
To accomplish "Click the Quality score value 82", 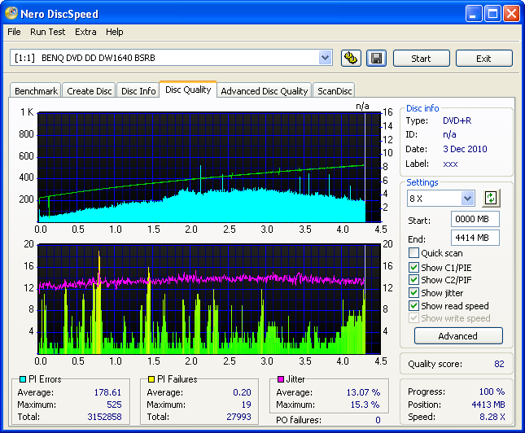I will (499, 364).
